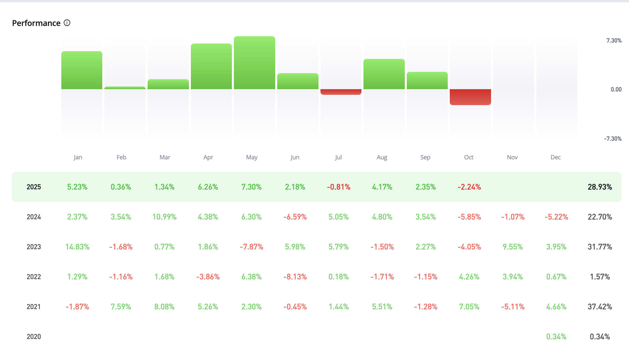Click the 14.83% January 2023 value
The image size is (629, 352).
click(x=77, y=247)
